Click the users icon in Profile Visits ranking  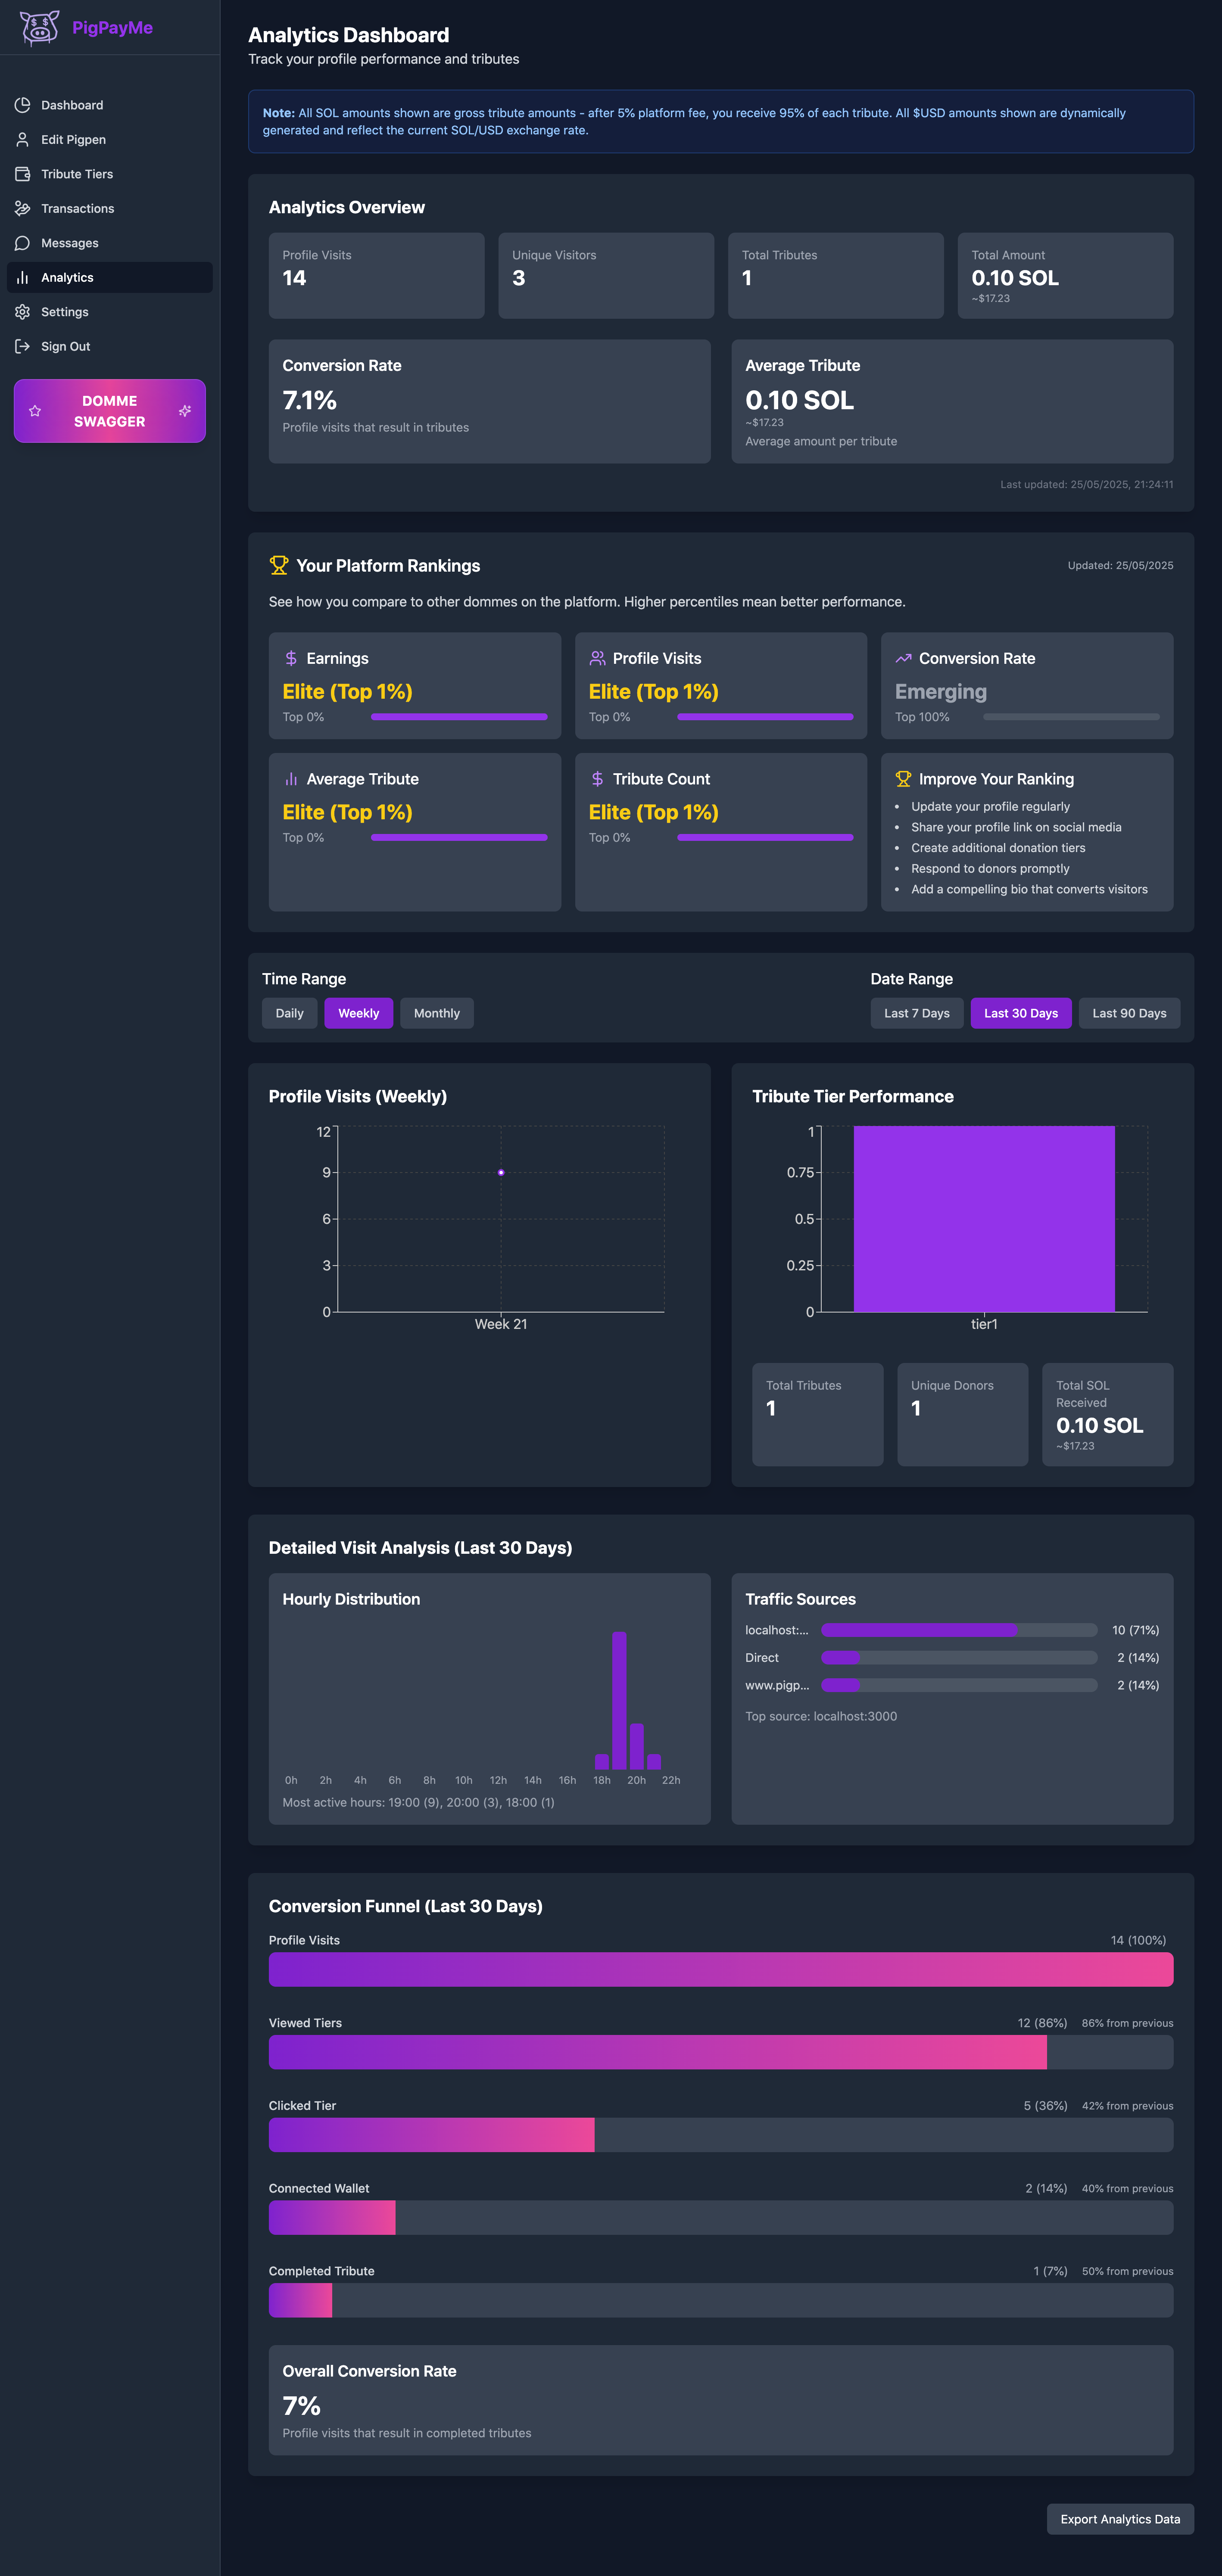tap(597, 658)
